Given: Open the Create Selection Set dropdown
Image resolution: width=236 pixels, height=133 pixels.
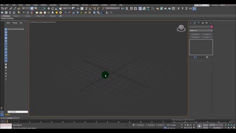Looking at the screenshot, I should (112, 8).
